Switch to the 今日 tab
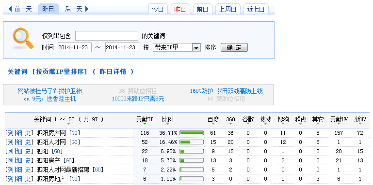 coord(158,10)
